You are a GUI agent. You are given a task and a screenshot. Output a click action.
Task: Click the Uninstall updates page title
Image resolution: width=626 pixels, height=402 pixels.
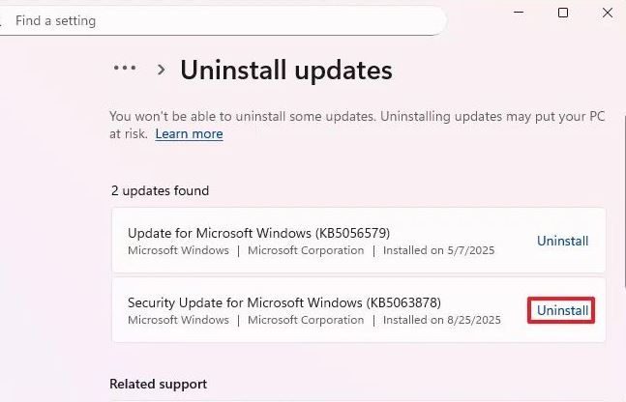(x=286, y=70)
